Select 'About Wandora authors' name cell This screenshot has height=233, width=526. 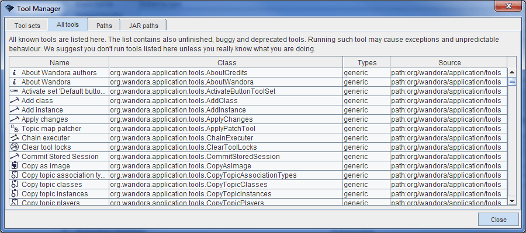coord(59,73)
